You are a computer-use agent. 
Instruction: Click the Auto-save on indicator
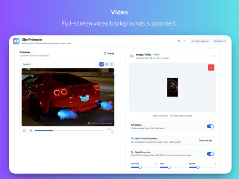[x=200, y=41]
